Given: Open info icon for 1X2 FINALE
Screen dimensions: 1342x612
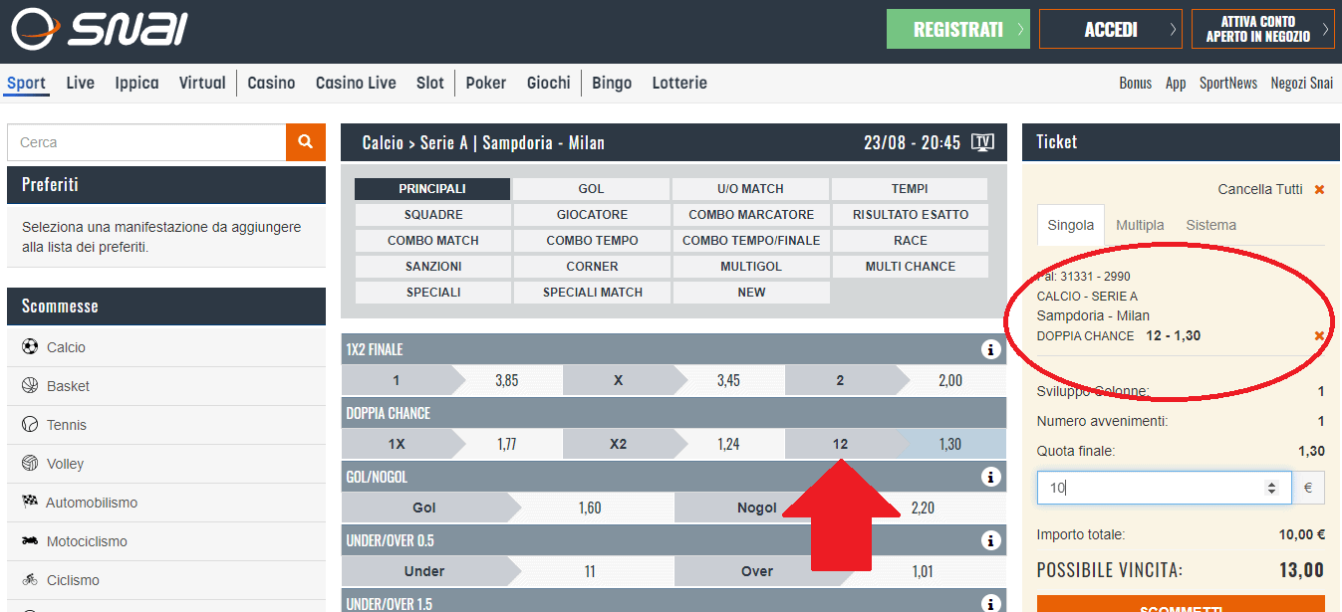Looking at the screenshot, I should pyautogui.click(x=990, y=349).
